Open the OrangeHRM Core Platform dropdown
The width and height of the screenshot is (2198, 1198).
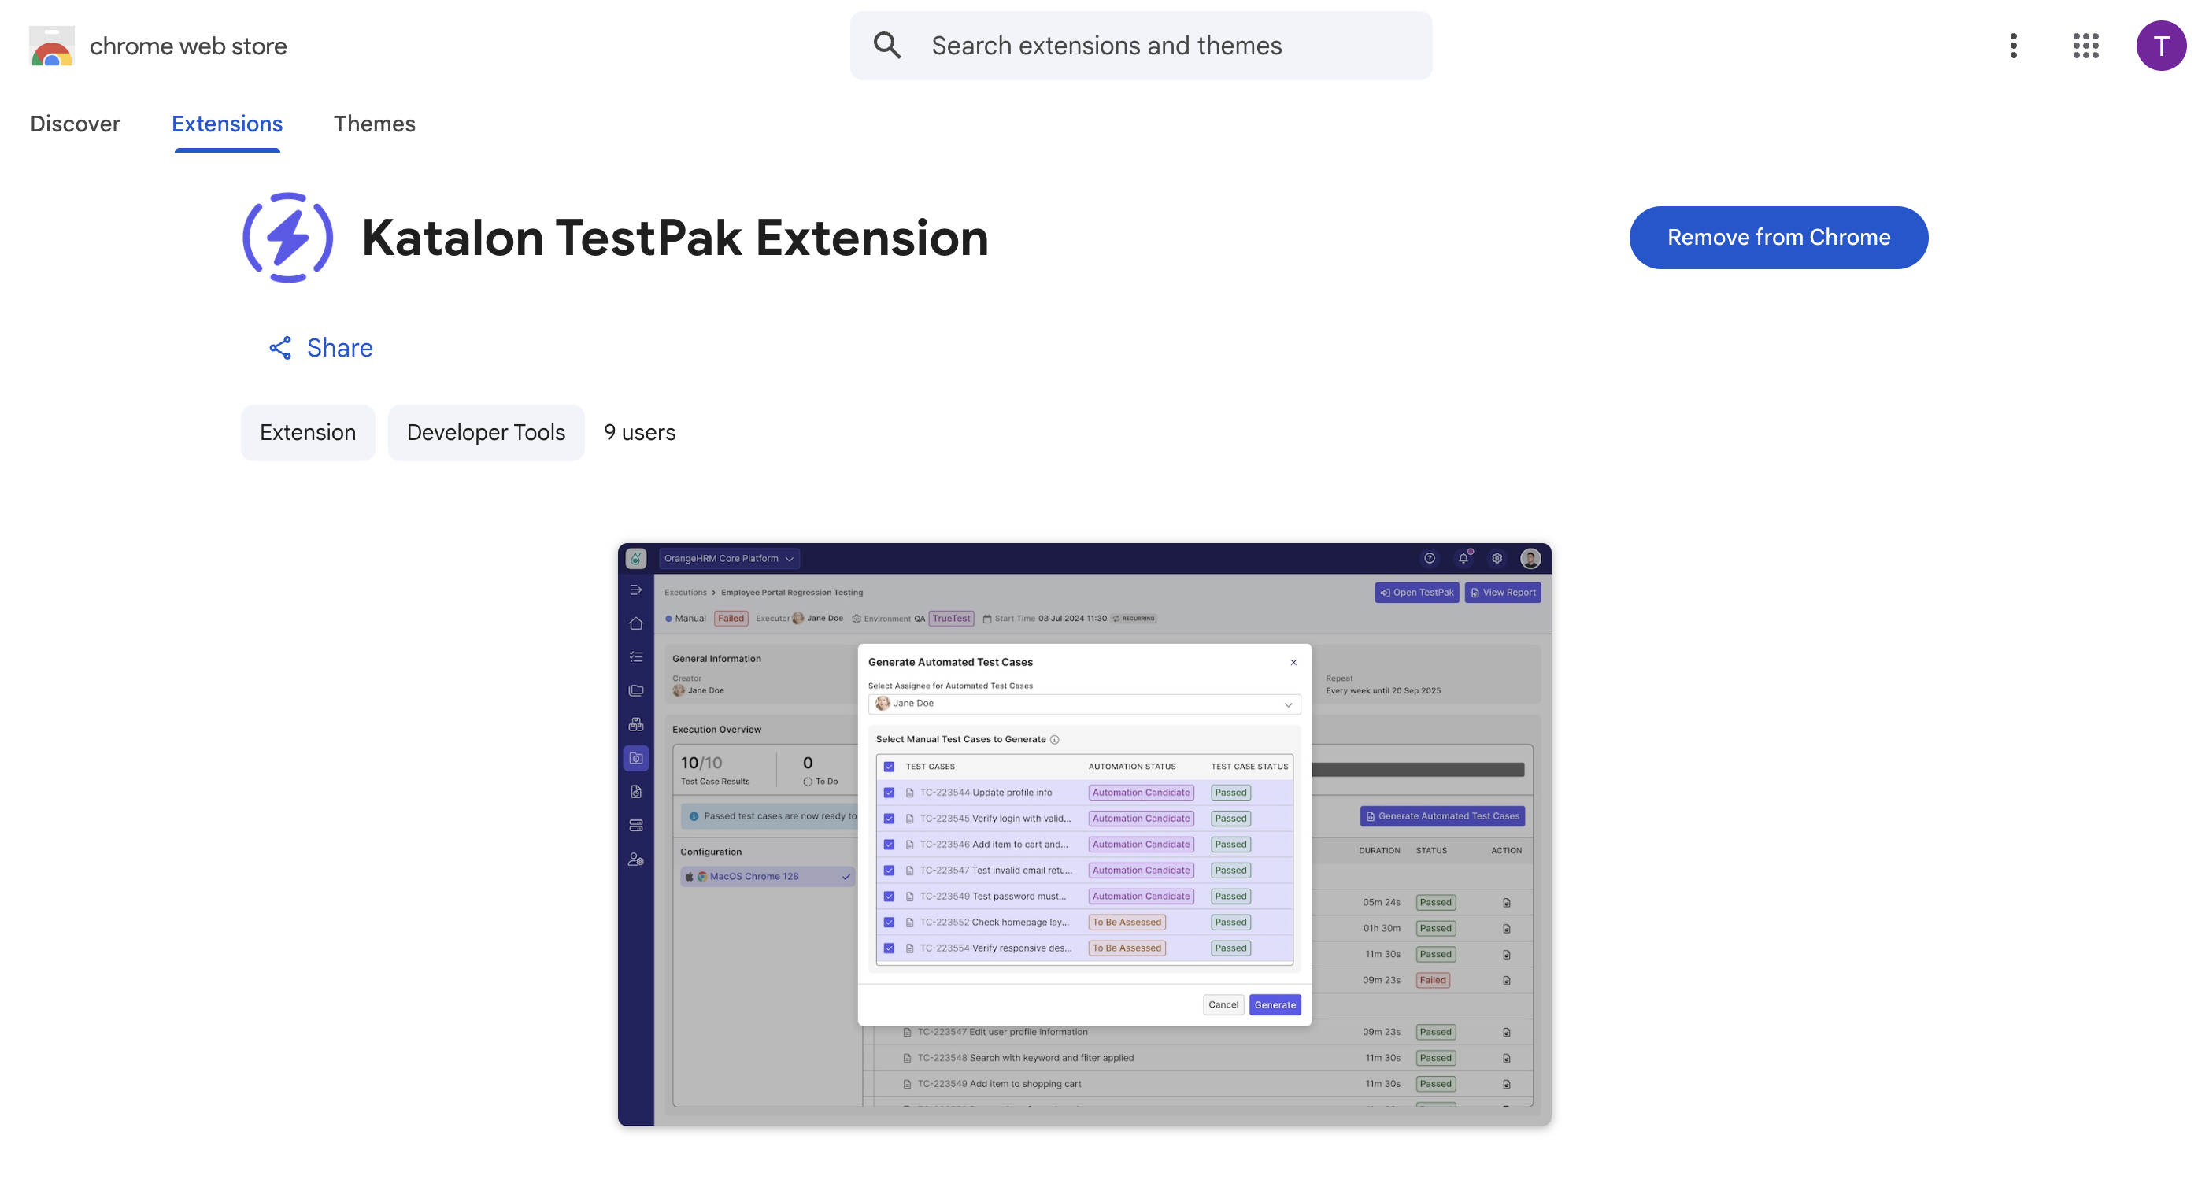pos(729,559)
